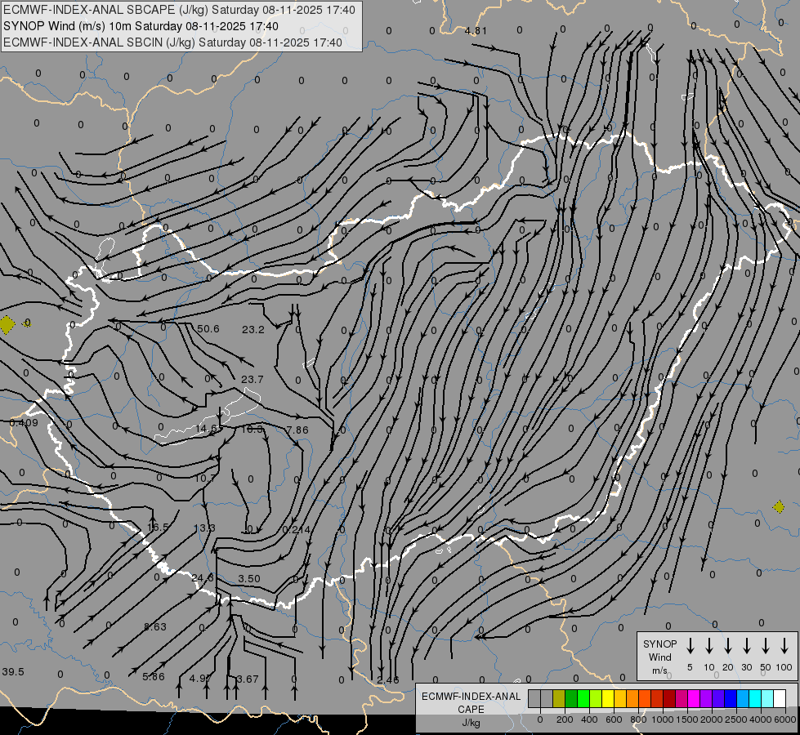Screen dimensions: 800x735
Task: Click the SYNOP Wind 10m title line
Action: tap(141, 26)
